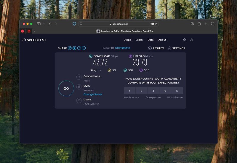This screenshot has height=163, width=237.
Task: Click the upload arrow icon beside UPLOAD
Action: coord(130,56)
